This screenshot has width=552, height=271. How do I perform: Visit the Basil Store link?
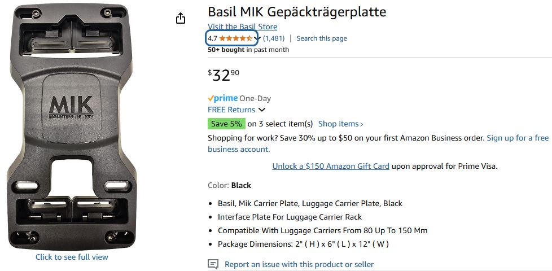tap(242, 27)
